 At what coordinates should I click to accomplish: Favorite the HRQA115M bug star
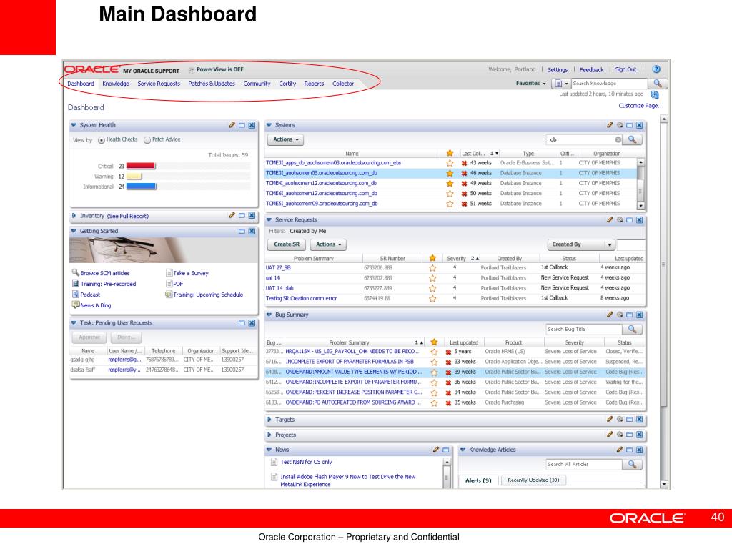tap(434, 352)
